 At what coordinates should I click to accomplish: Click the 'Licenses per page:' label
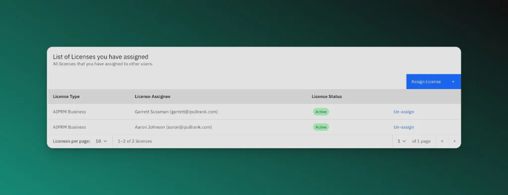[71, 142]
